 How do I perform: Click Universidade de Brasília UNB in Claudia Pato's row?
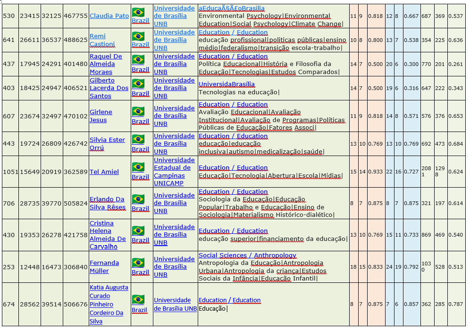click(174, 16)
